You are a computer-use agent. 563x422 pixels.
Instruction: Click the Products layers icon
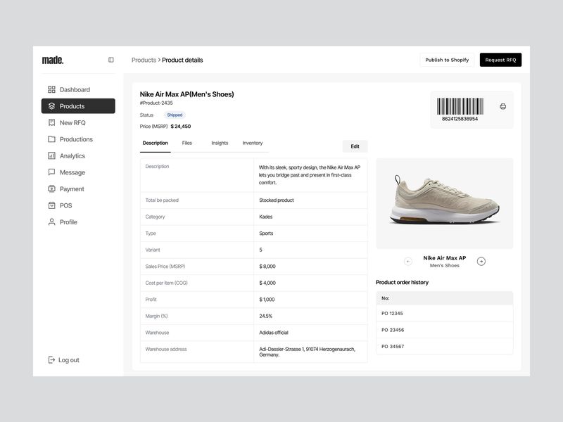51,106
